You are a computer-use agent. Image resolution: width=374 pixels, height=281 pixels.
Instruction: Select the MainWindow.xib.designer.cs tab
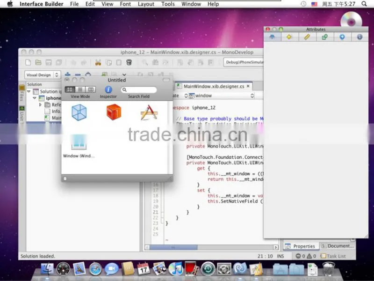pyautogui.click(x=214, y=86)
